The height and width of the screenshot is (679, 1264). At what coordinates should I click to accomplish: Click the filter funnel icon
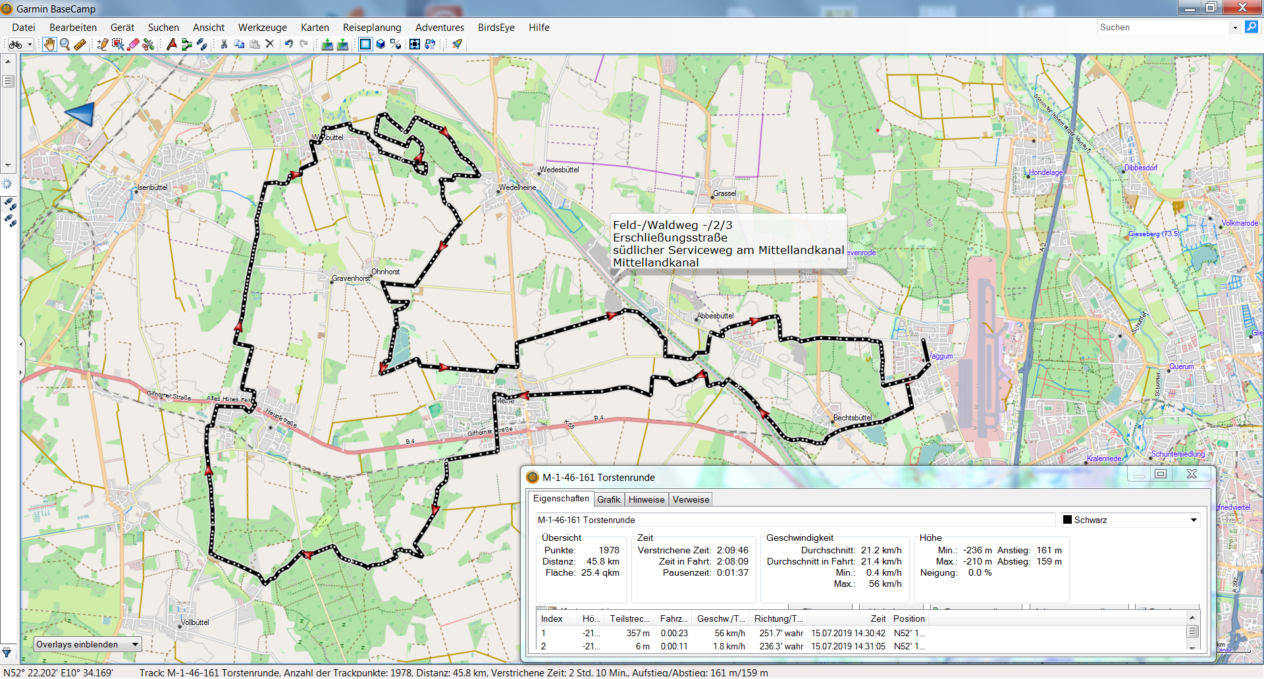click(7, 653)
